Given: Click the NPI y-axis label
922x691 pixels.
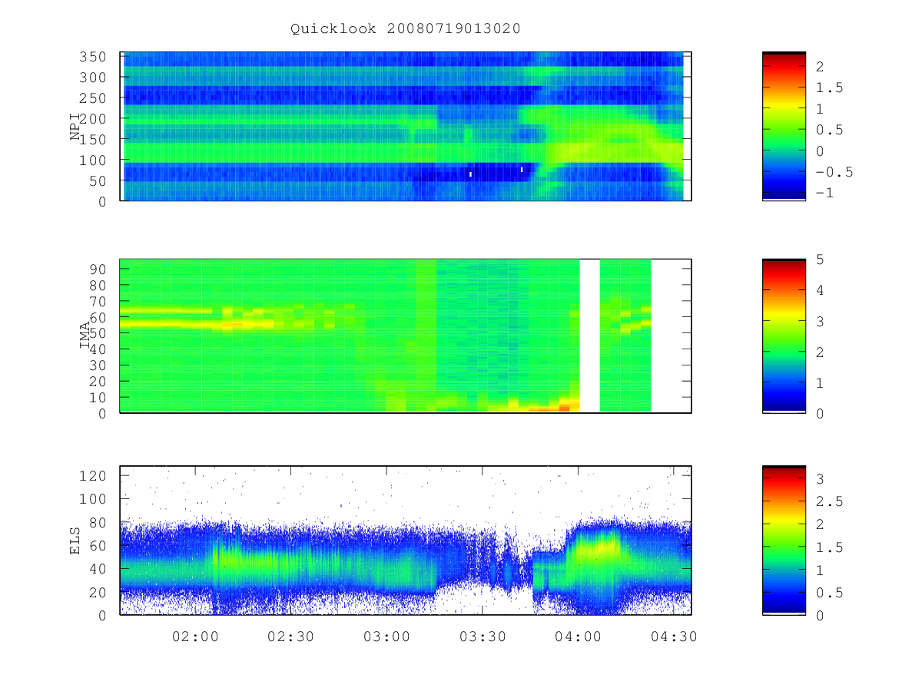Looking at the screenshot, I should point(75,127).
